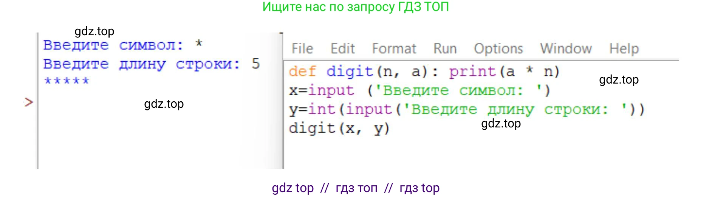712x197 pixels.
Task: Open the File menu
Action: point(302,49)
